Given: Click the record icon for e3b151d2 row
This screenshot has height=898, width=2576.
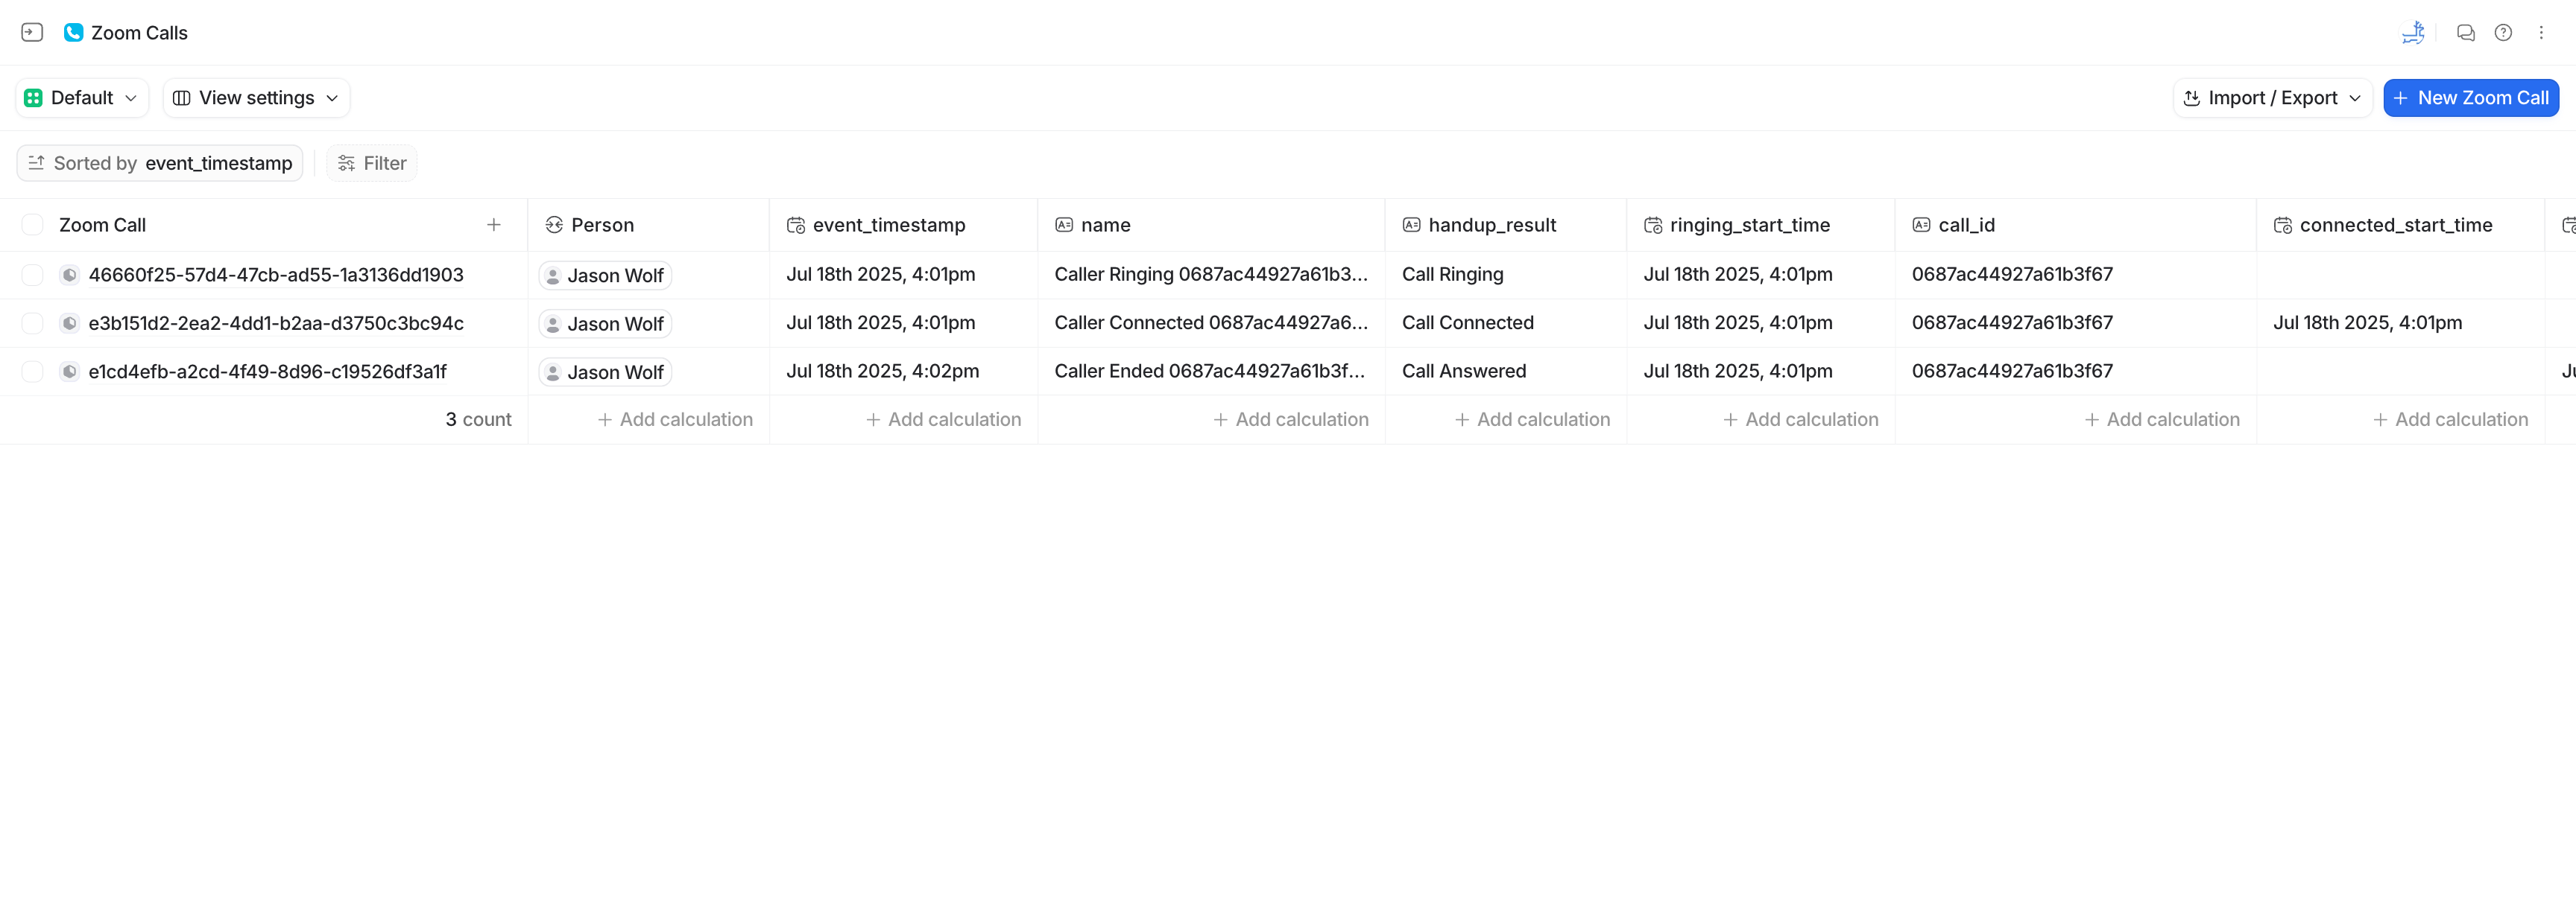Looking at the screenshot, I should (x=69, y=322).
